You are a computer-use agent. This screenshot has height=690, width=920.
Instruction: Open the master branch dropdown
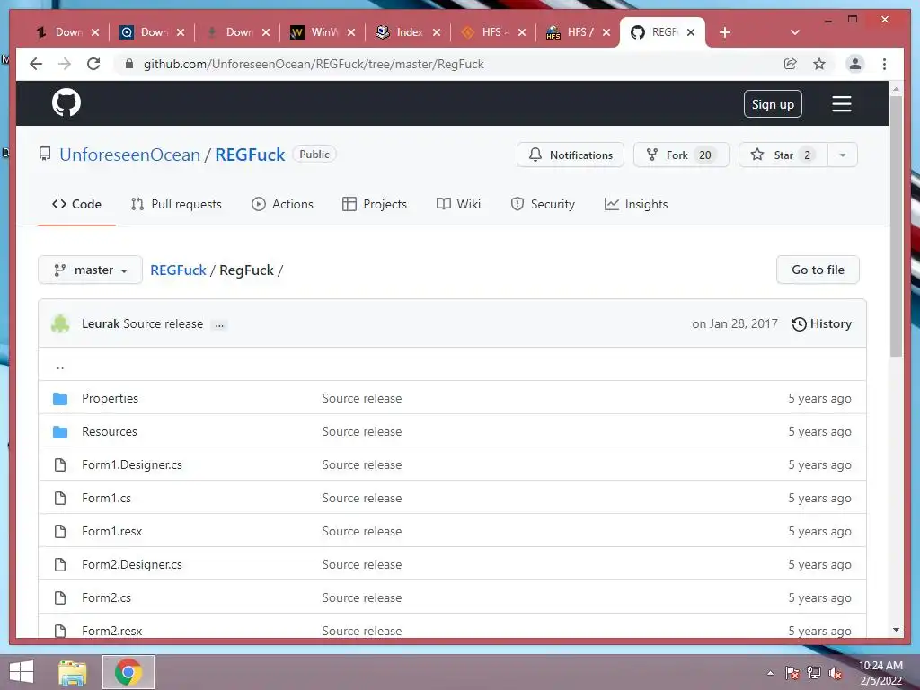[x=91, y=270]
